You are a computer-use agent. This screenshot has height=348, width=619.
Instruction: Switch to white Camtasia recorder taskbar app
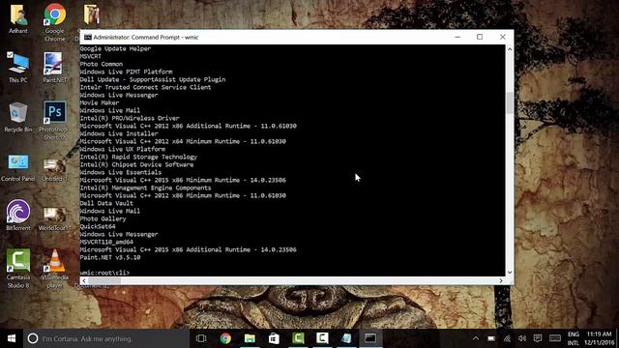point(322,338)
